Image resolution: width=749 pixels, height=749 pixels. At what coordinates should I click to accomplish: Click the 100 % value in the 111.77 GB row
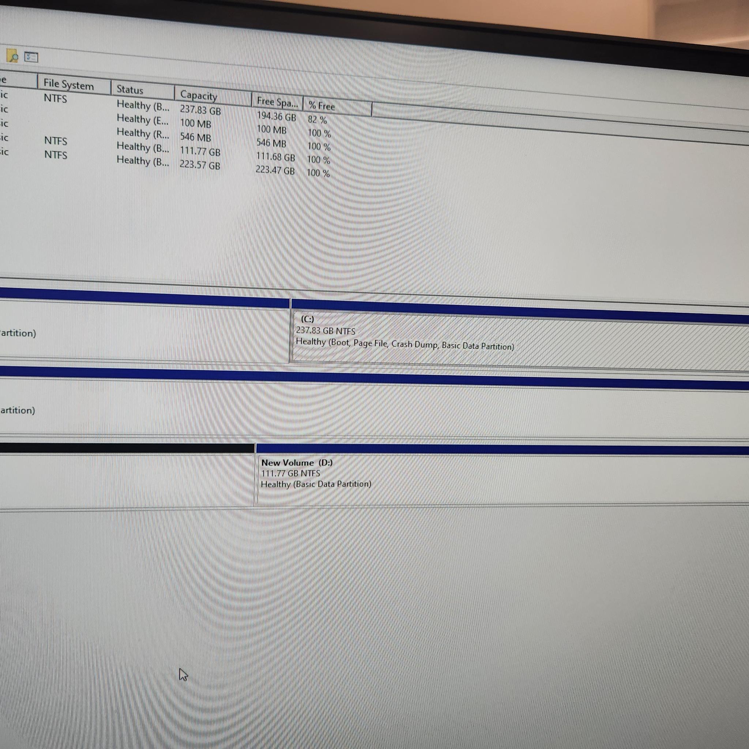click(x=318, y=160)
